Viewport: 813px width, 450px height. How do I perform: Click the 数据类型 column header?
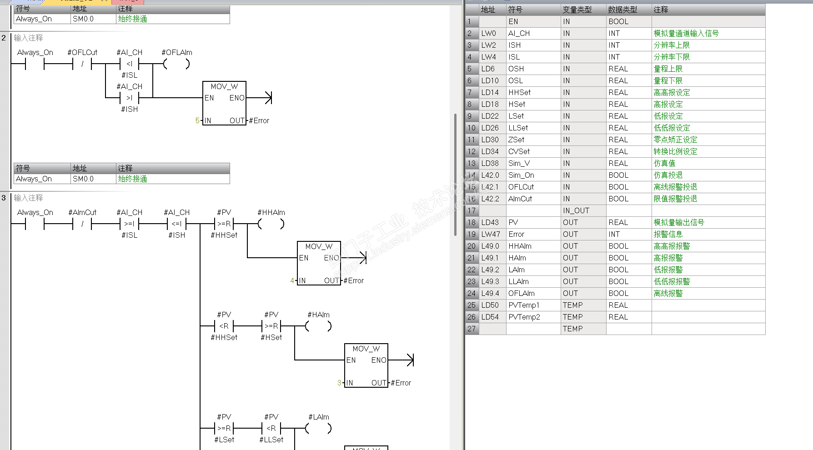[x=629, y=10]
